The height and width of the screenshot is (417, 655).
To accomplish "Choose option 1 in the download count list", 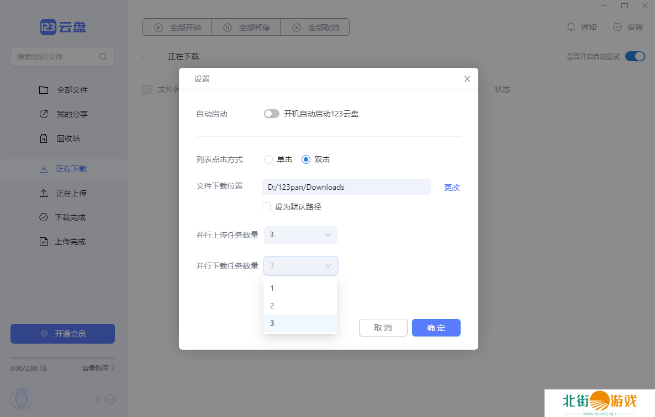I will (300, 288).
